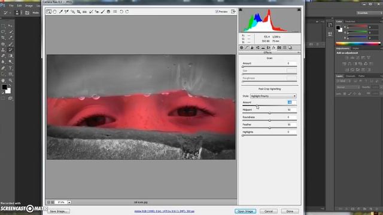Open workflow options link Adobe RGB
This screenshot has height=215, width=383.
point(165,211)
